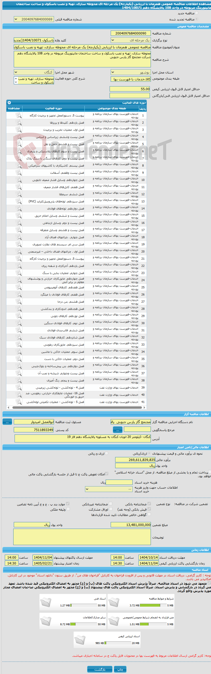Open the سایر مدارک/اطلاعات folder icon
Viewport: 211px width, 674px height.
coord(46,621)
